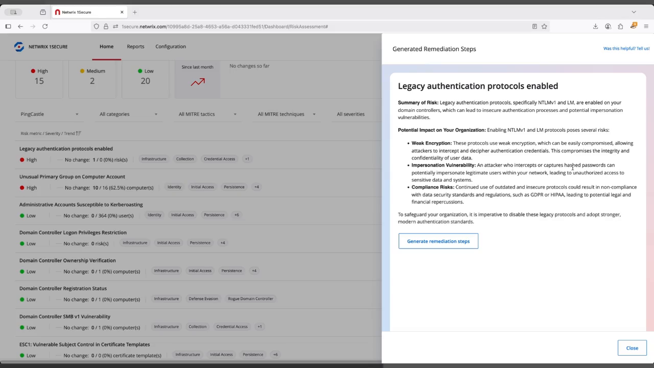Click Credential Access tag on Legacy authentication row
654x368 pixels.
219,159
